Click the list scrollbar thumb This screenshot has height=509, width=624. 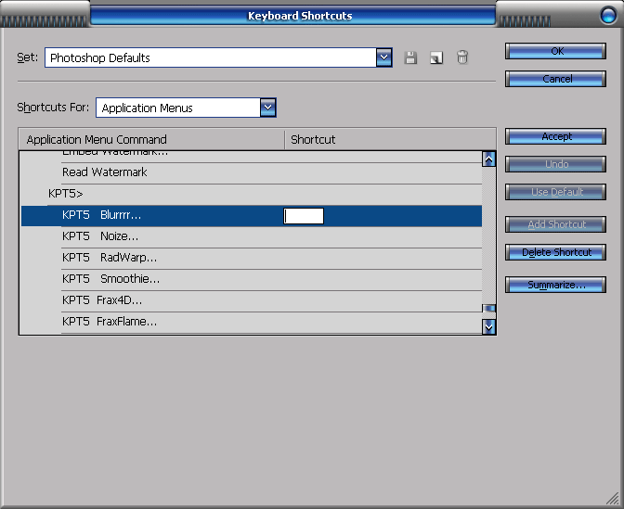[x=488, y=309]
